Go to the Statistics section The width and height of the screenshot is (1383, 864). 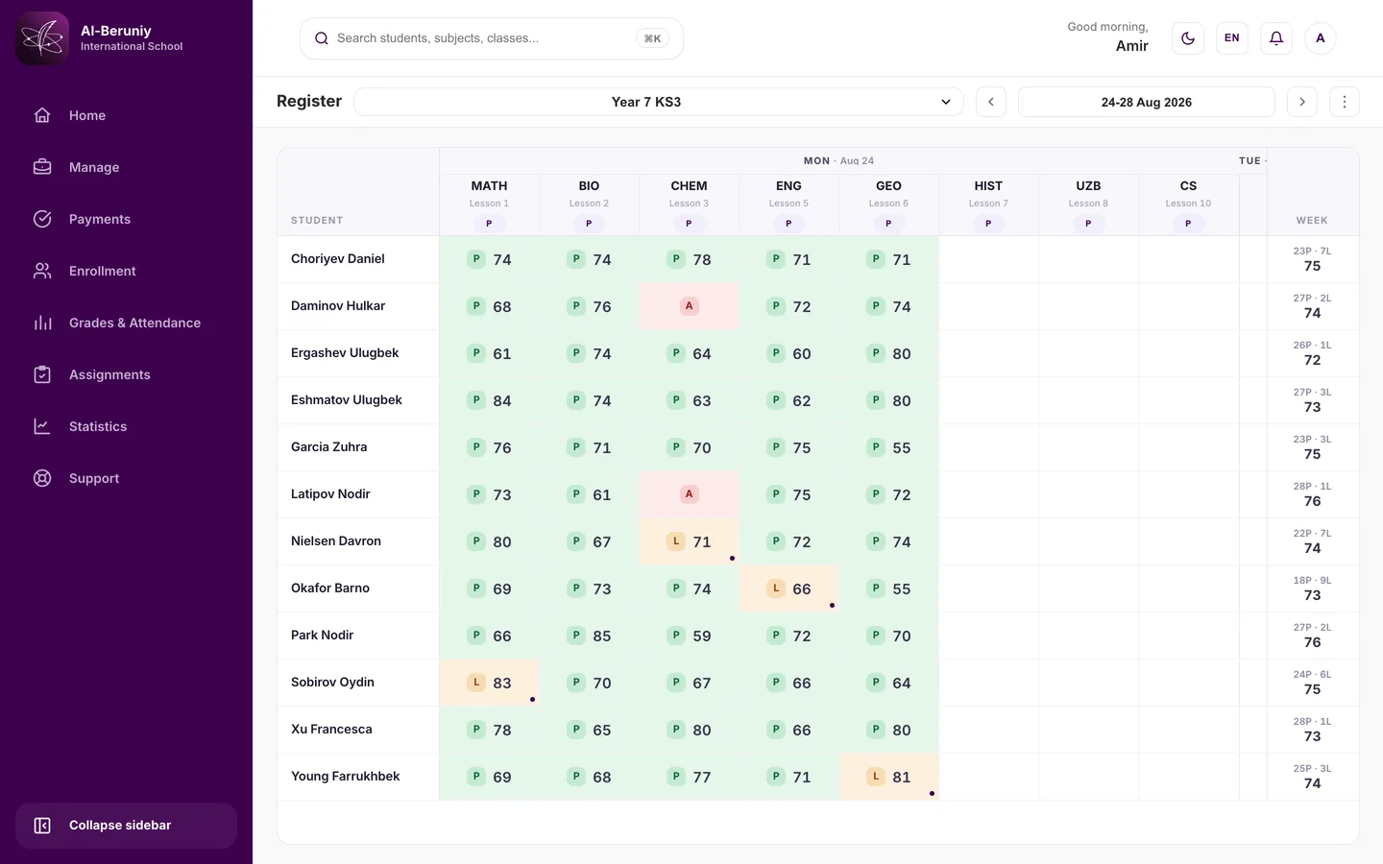coord(126,426)
